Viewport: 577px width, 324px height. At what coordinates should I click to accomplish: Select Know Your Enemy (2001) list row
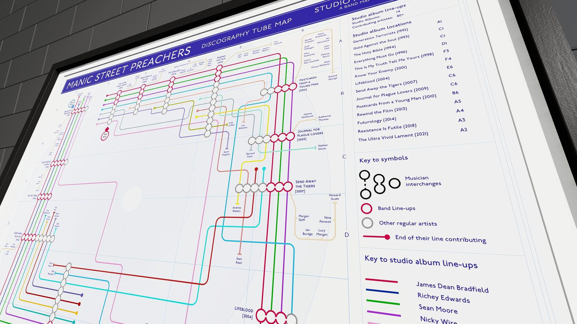pyautogui.click(x=381, y=72)
